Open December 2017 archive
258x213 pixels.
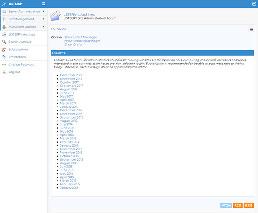[x=71, y=75]
